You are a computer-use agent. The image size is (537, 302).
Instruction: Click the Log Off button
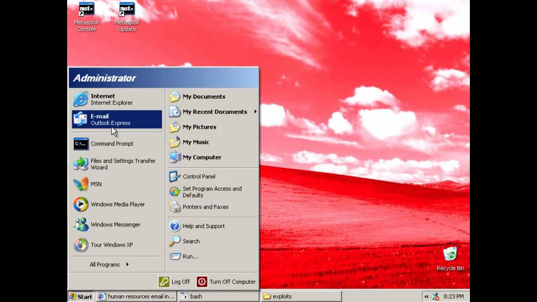click(175, 282)
